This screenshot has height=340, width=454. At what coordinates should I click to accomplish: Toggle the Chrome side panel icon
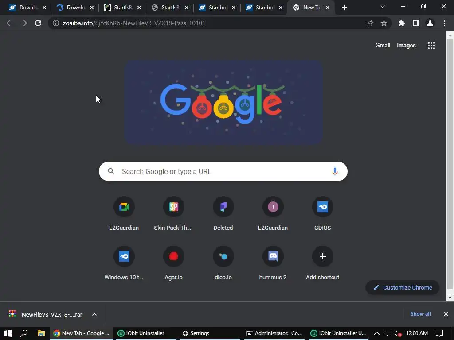415,23
